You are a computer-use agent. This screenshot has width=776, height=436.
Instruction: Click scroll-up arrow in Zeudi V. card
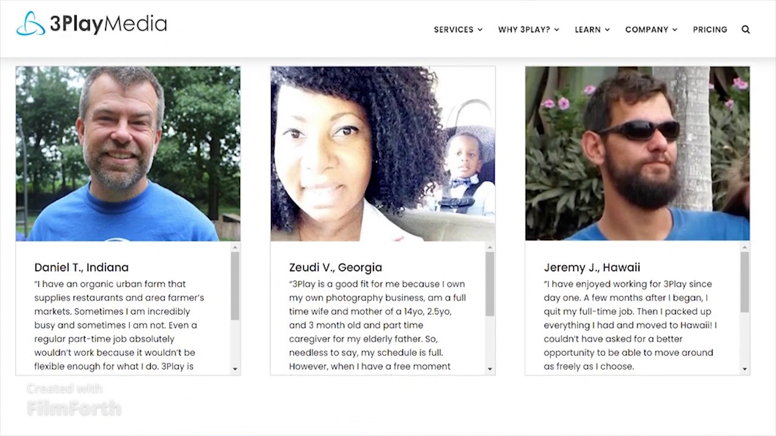click(490, 247)
